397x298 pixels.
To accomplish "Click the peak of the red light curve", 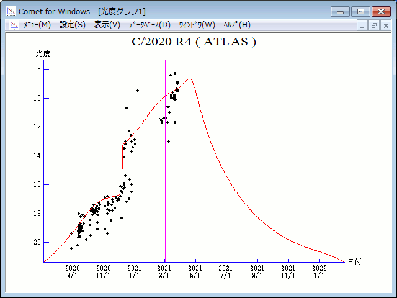I will click(x=189, y=79).
